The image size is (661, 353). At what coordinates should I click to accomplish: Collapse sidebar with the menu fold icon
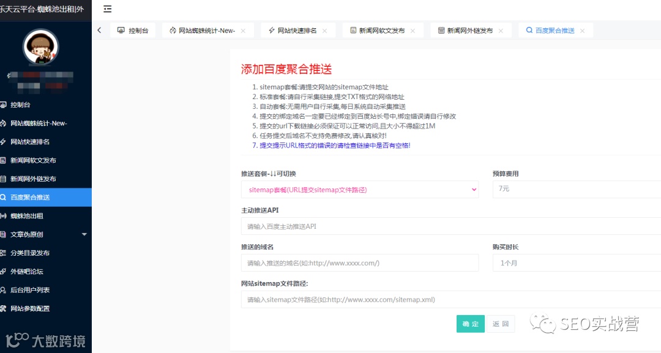tap(108, 9)
